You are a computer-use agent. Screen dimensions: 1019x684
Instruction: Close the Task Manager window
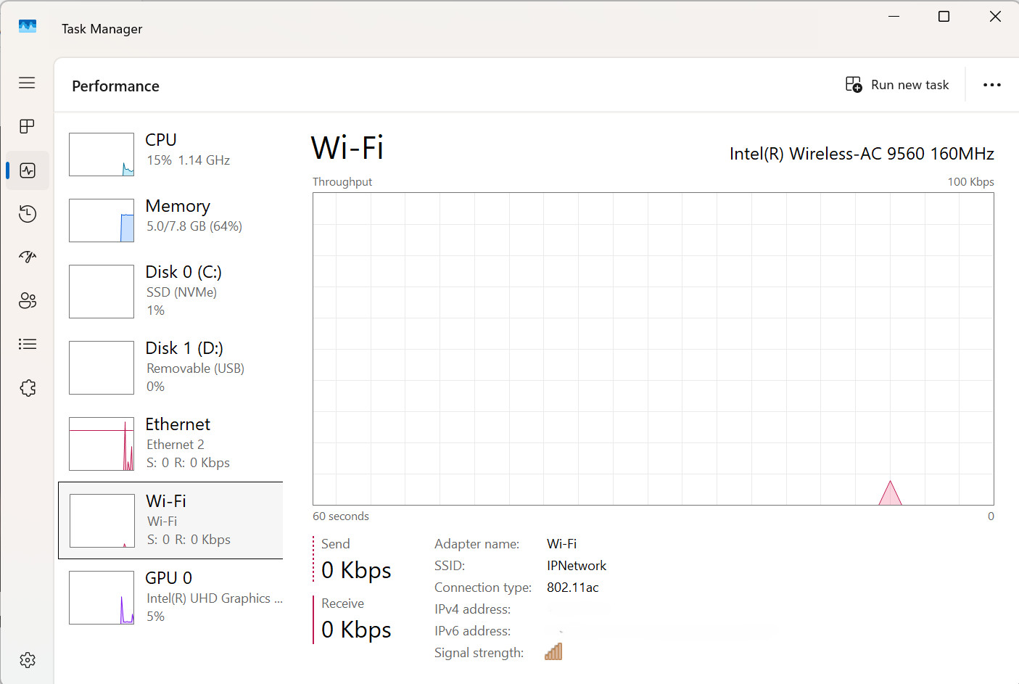point(995,16)
